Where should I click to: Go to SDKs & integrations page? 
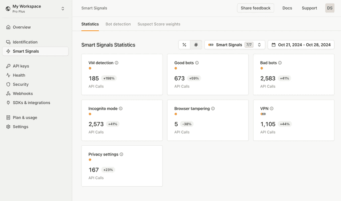click(31, 103)
